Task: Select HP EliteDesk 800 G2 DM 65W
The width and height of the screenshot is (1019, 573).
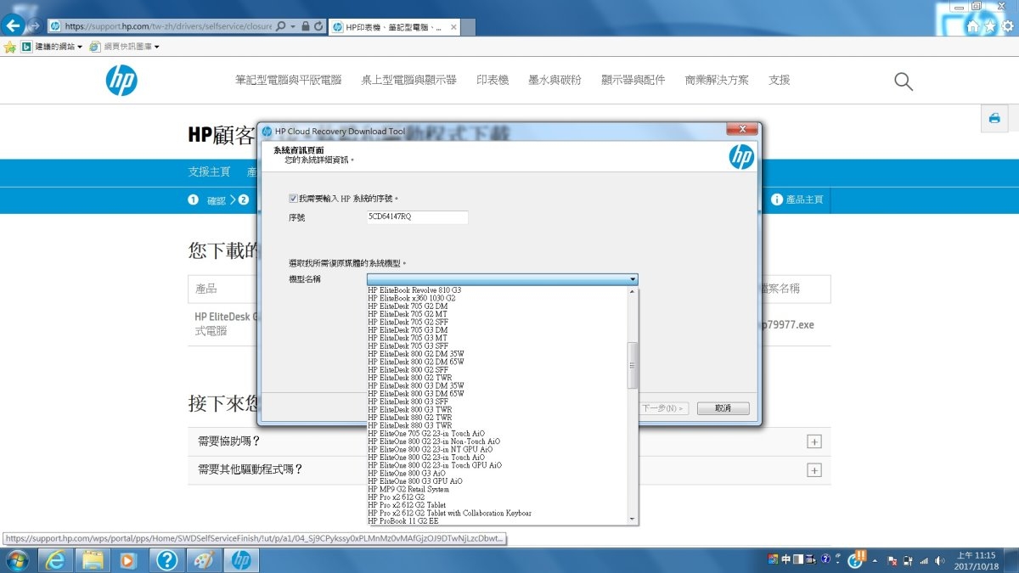Action: pos(416,362)
